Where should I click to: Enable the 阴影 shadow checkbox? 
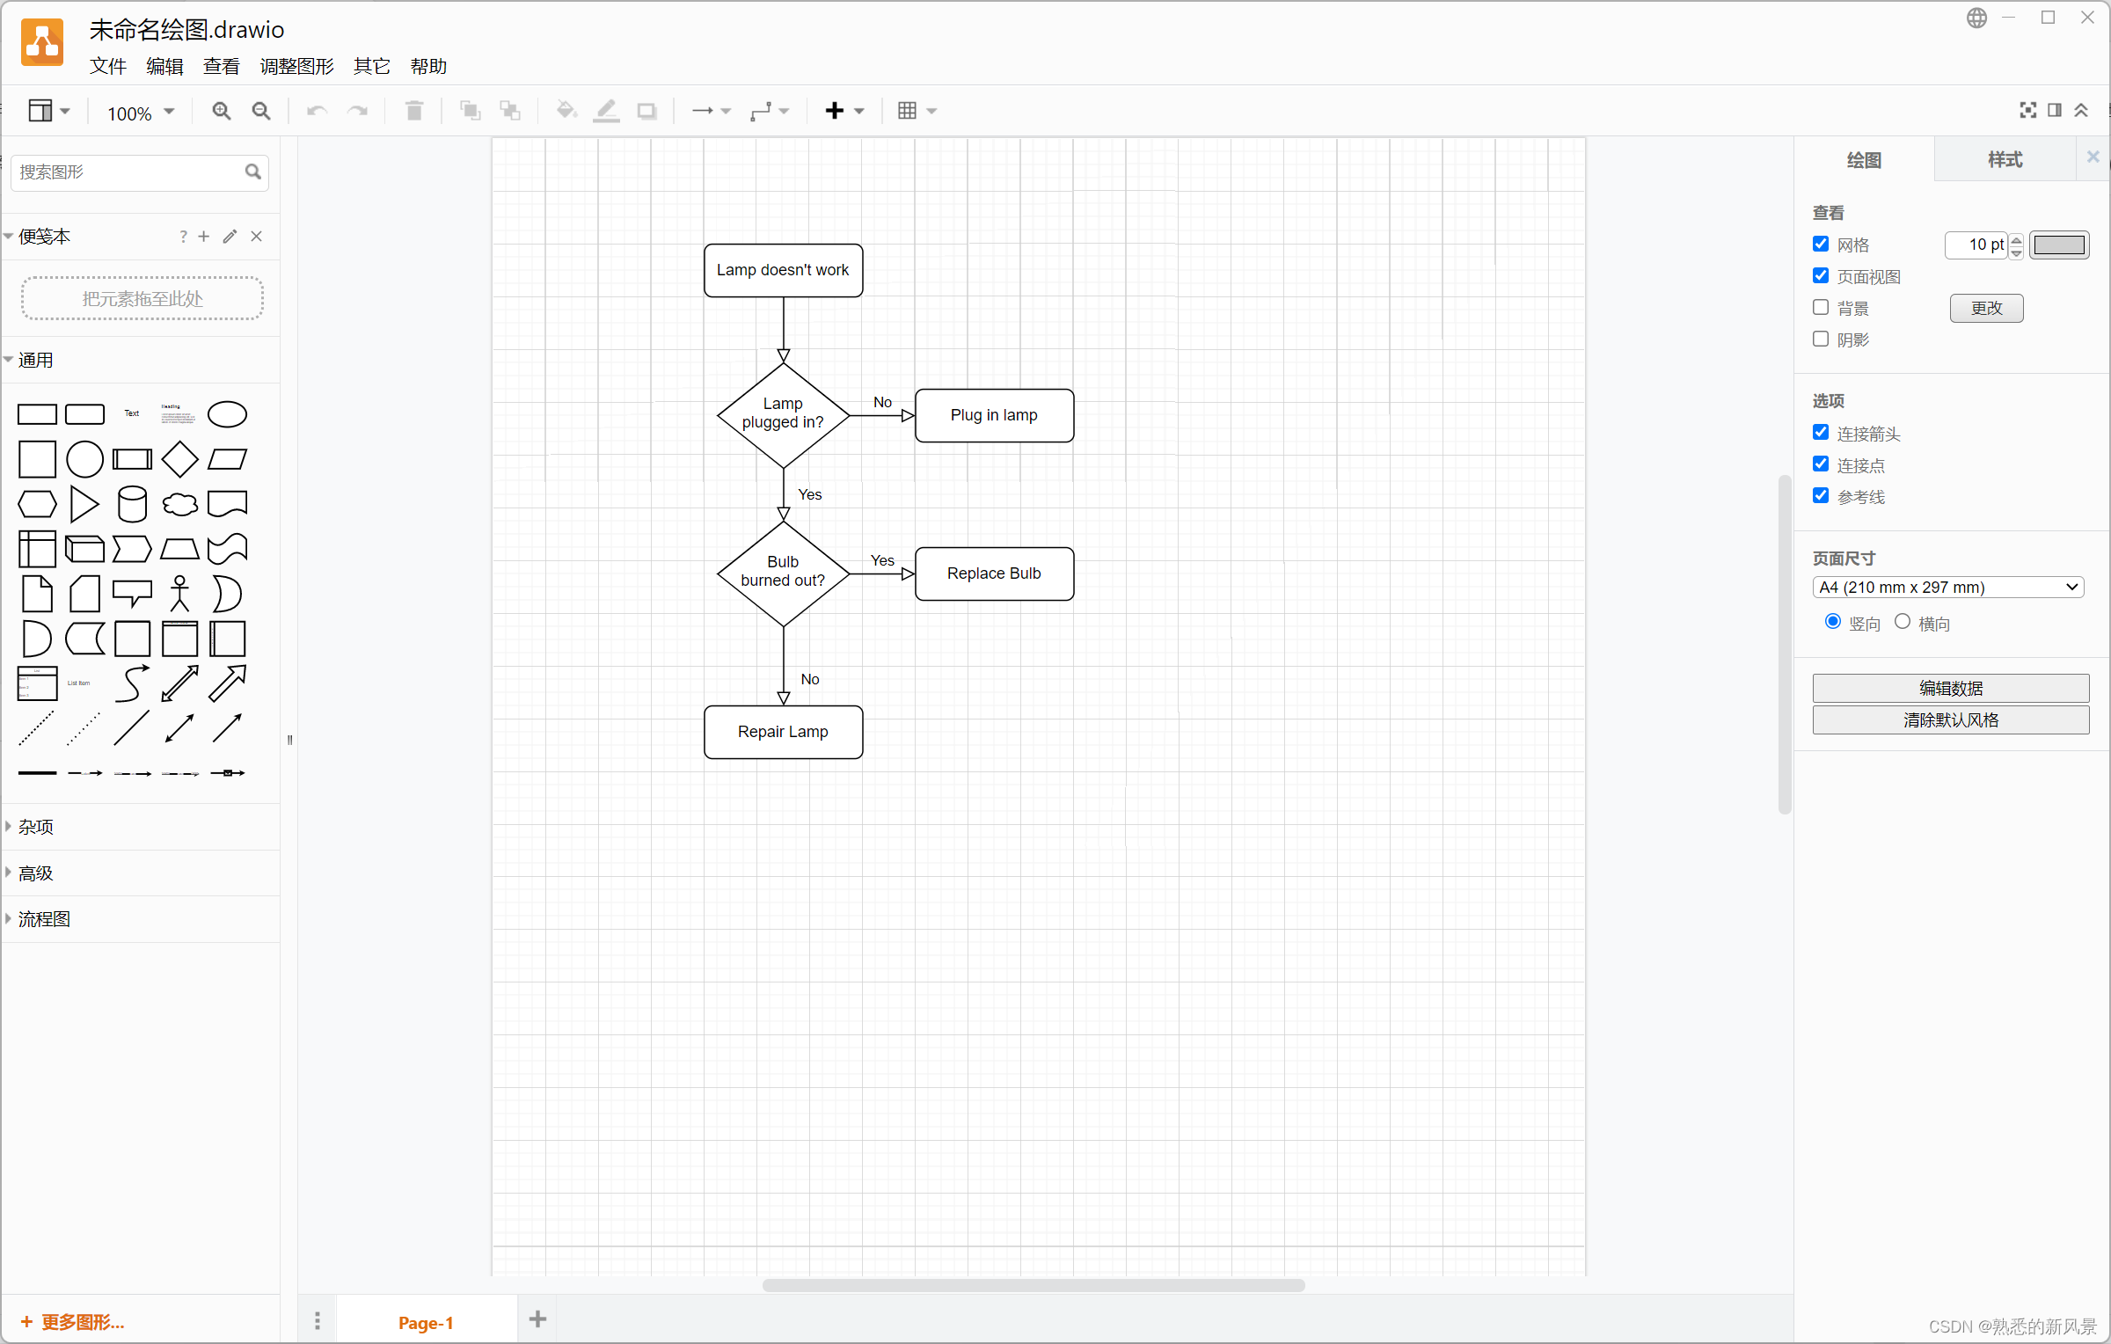1821,339
